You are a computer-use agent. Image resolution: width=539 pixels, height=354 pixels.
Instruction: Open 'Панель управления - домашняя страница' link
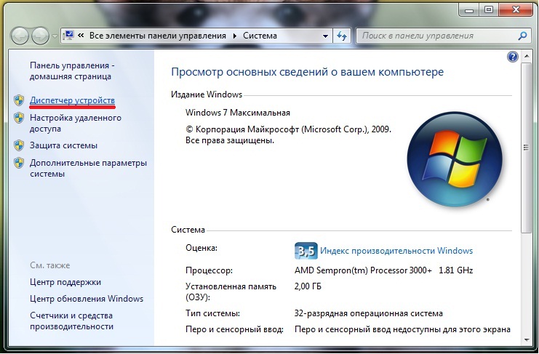(x=72, y=71)
